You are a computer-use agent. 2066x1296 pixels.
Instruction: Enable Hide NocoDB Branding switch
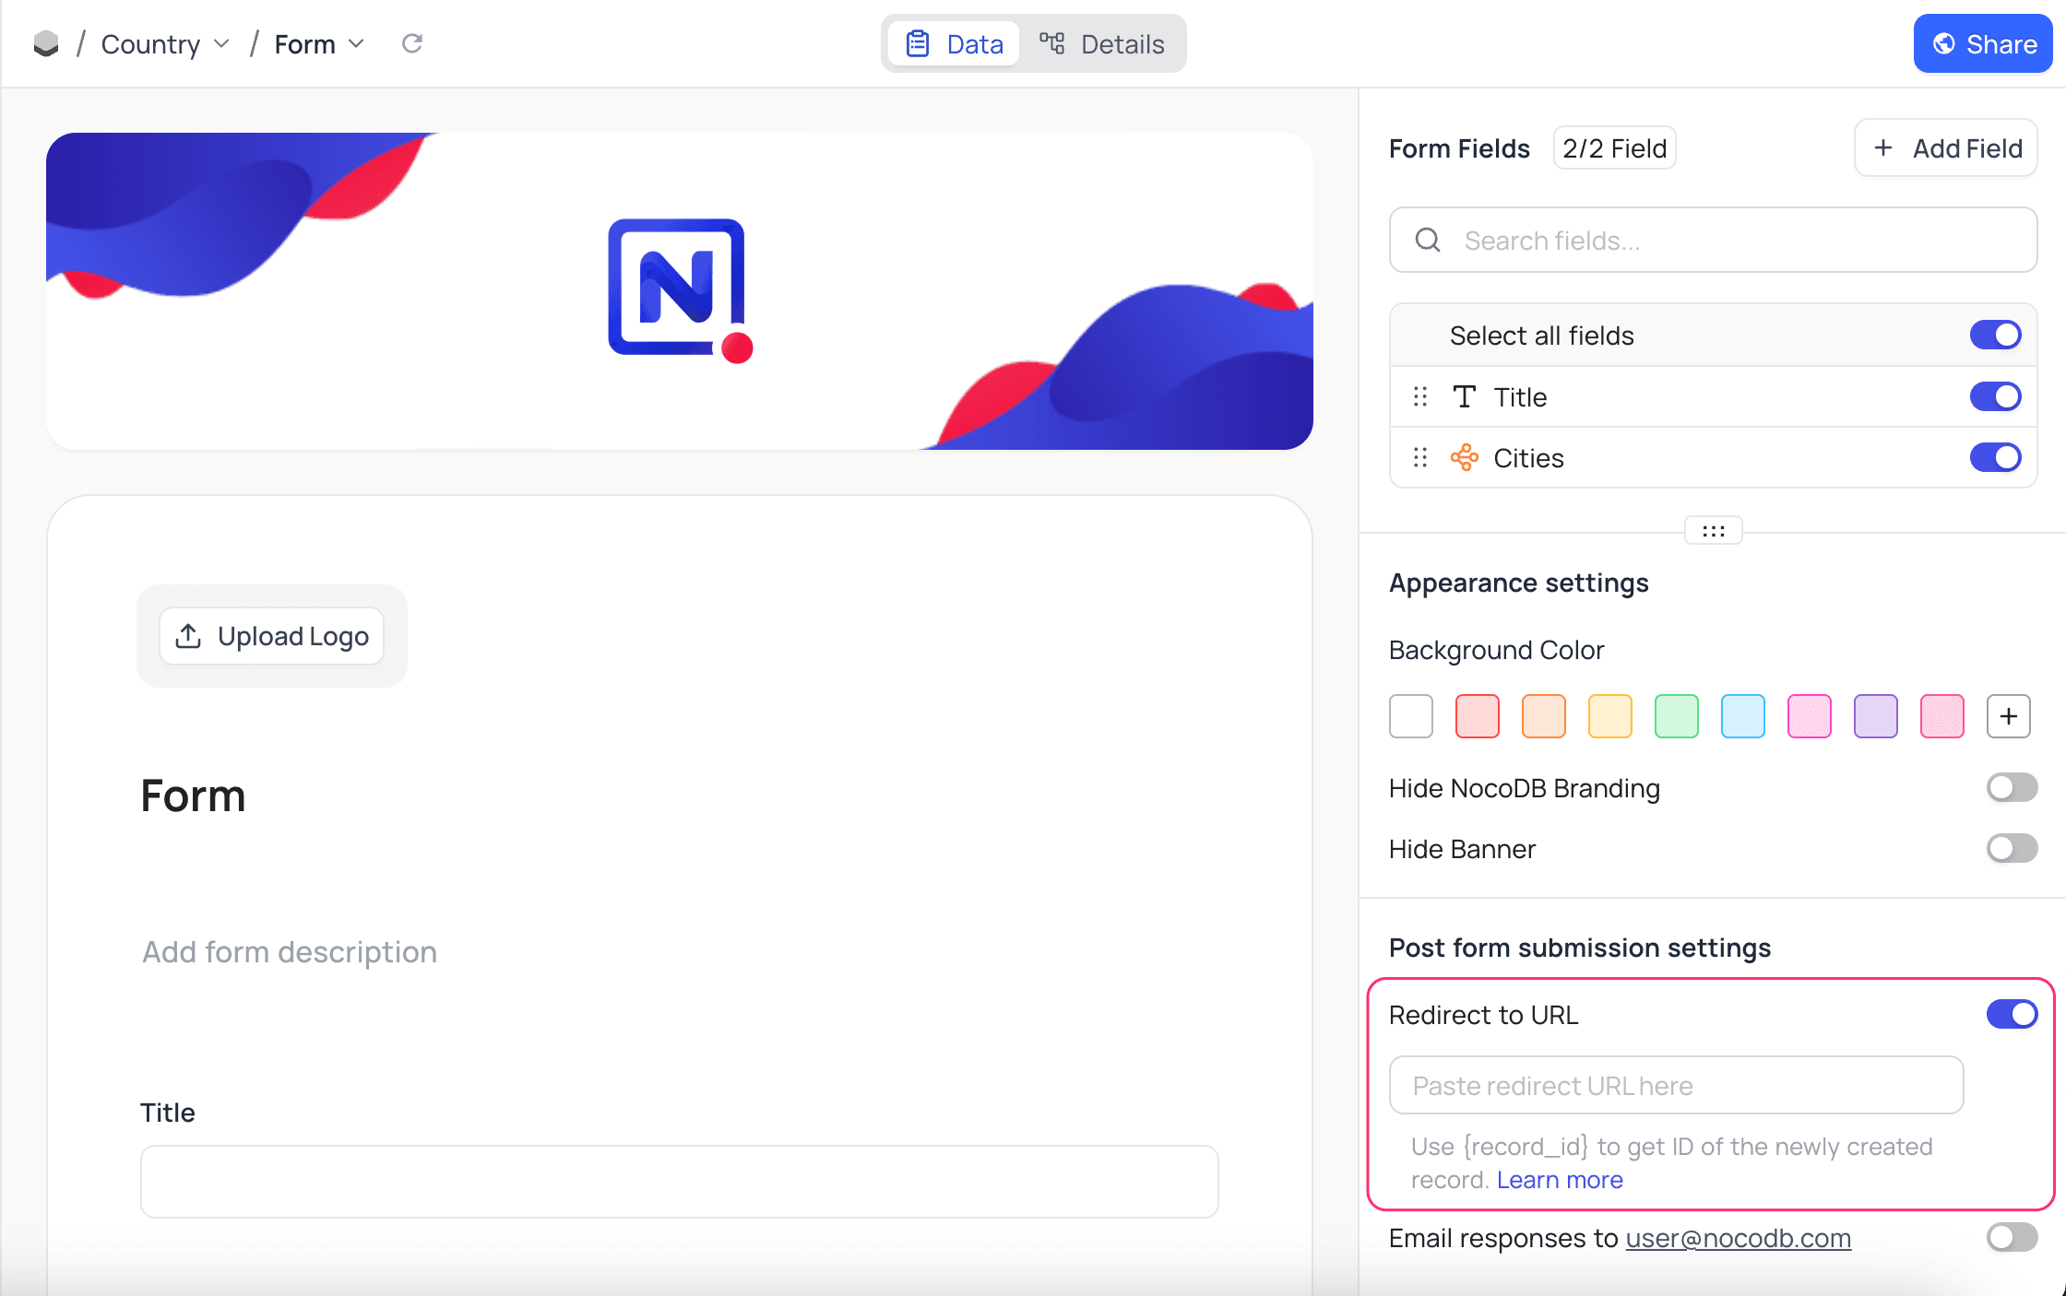(x=2012, y=788)
